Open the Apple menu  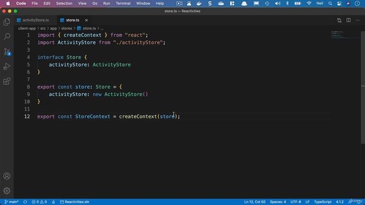click(8, 3)
